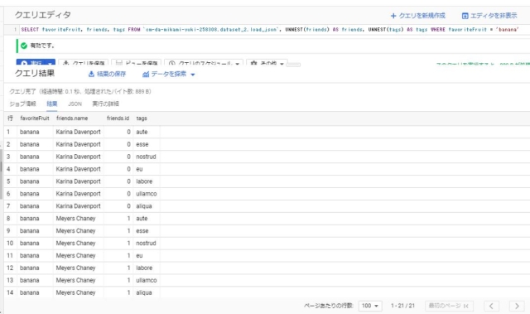The width and height of the screenshot is (530, 314).
Task: Click 'banana' in row 9
Action: click(x=30, y=231)
